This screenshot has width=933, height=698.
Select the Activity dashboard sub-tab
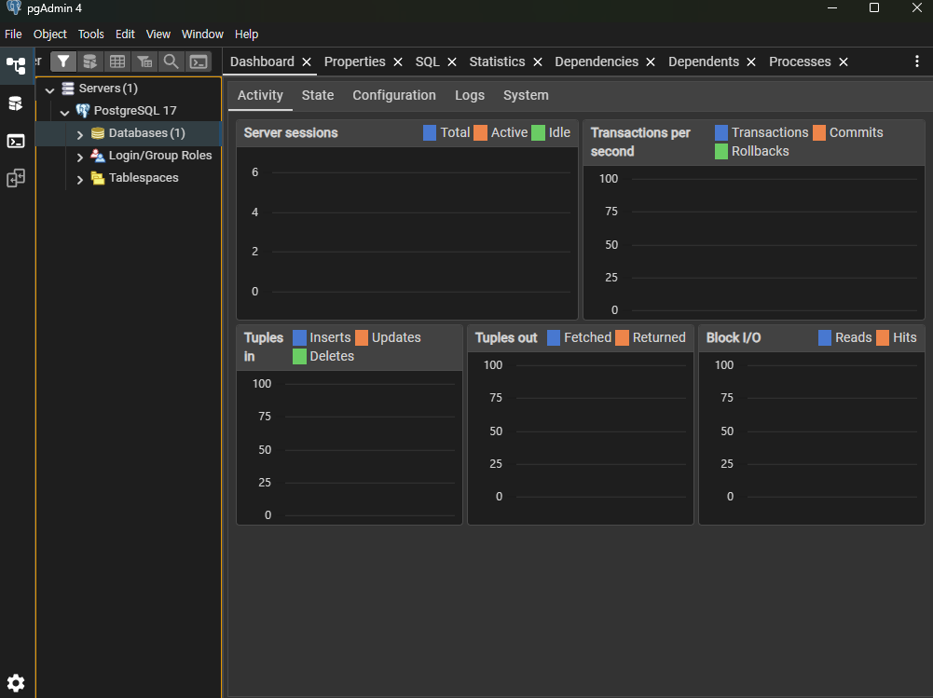(260, 95)
